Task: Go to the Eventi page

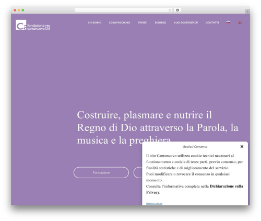Action: click(143, 22)
